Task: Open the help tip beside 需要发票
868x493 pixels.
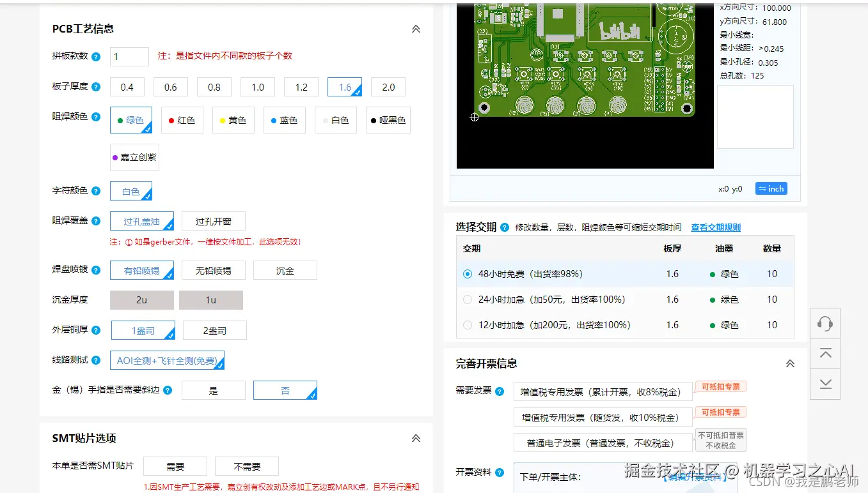Action: pos(500,391)
